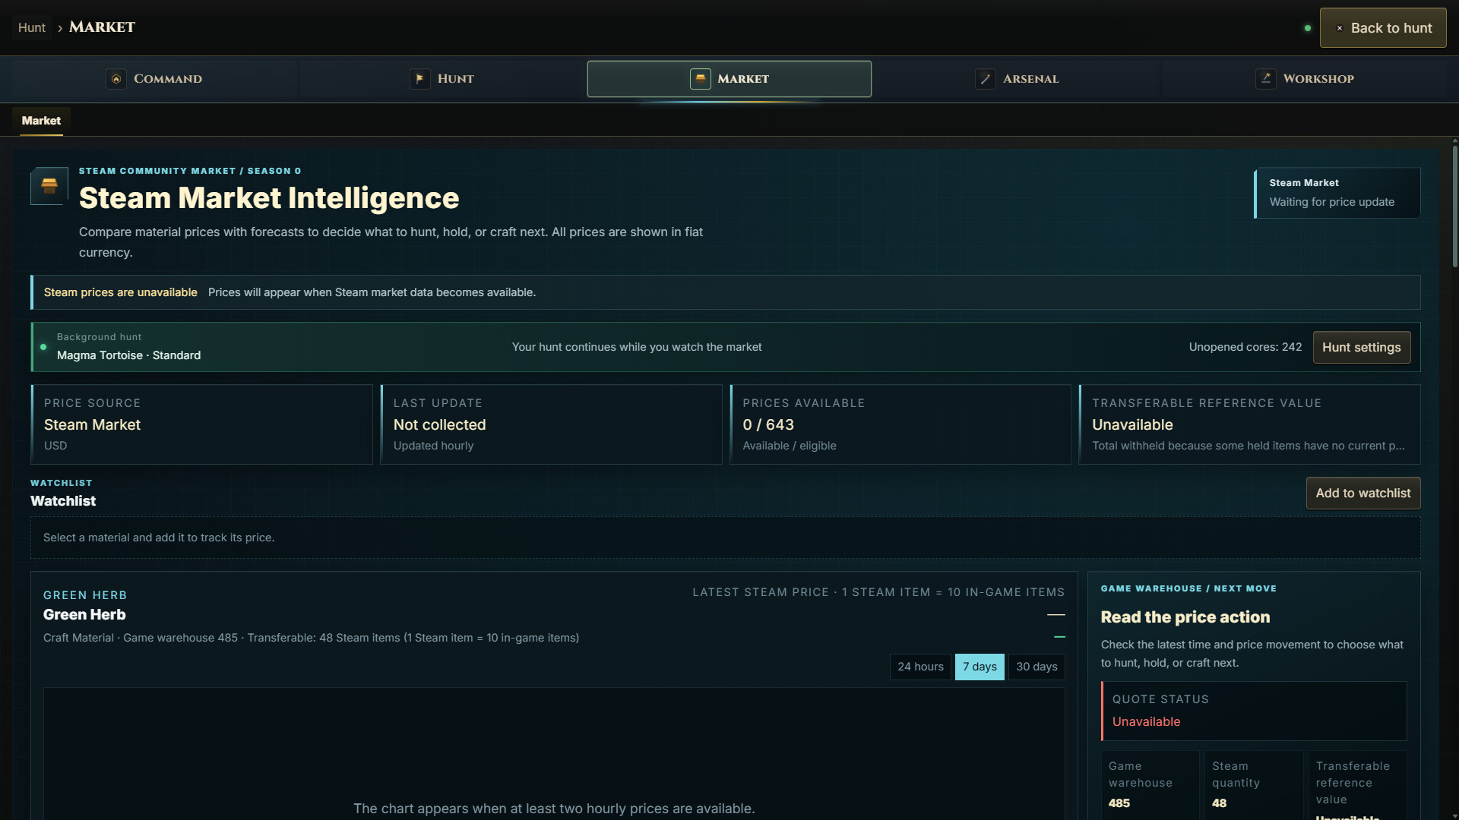The width and height of the screenshot is (1459, 820).
Task: Click the Green Herb material heading
Action: click(x=84, y=615)
